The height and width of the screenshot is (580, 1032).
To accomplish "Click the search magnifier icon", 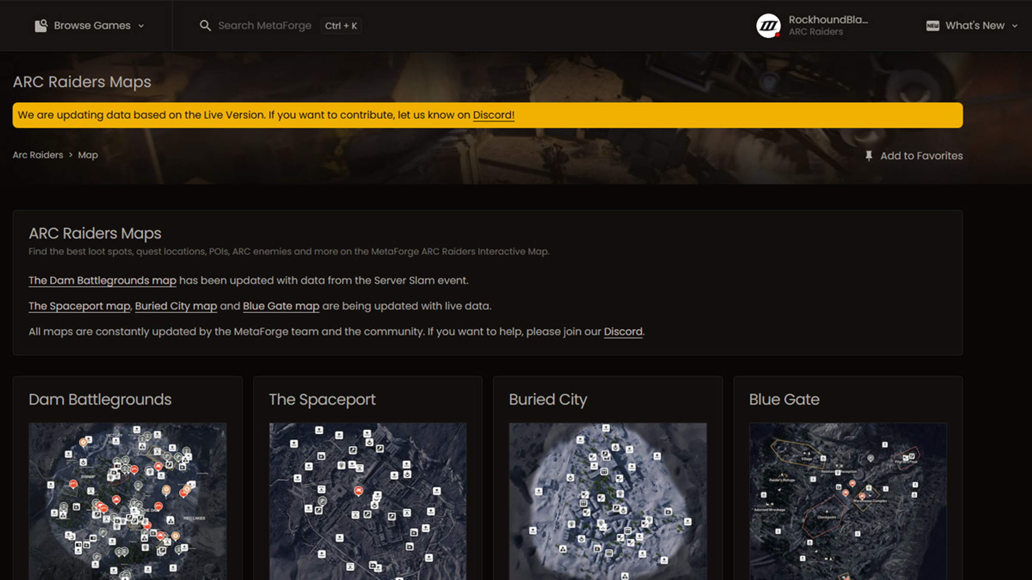I will pos(205,26).
